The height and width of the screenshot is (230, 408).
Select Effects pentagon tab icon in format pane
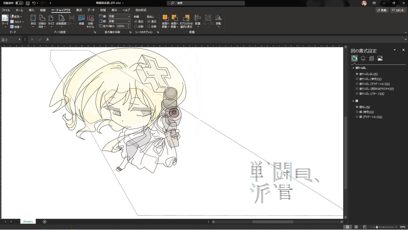point(363,58)
